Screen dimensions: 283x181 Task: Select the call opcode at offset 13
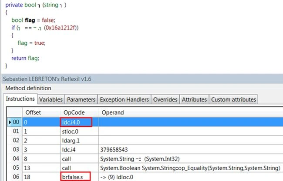point(79,168)
